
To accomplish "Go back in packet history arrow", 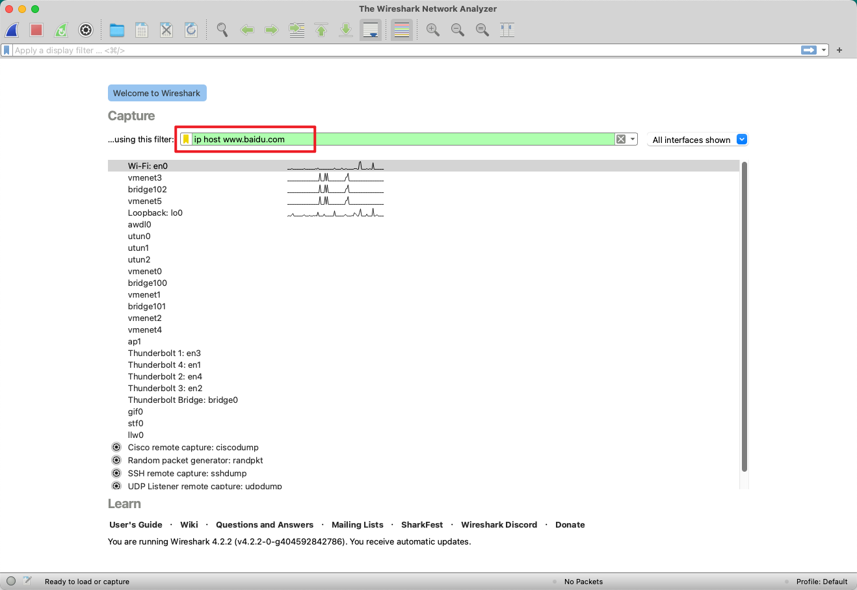I will pos(247,30).
